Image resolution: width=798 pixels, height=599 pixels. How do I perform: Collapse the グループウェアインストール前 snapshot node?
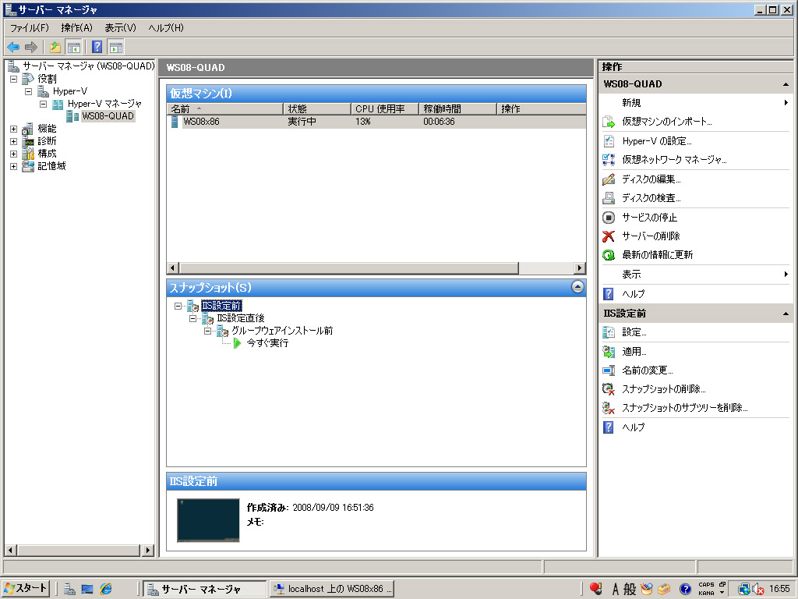pyautogui.click(x=207, y=331)
